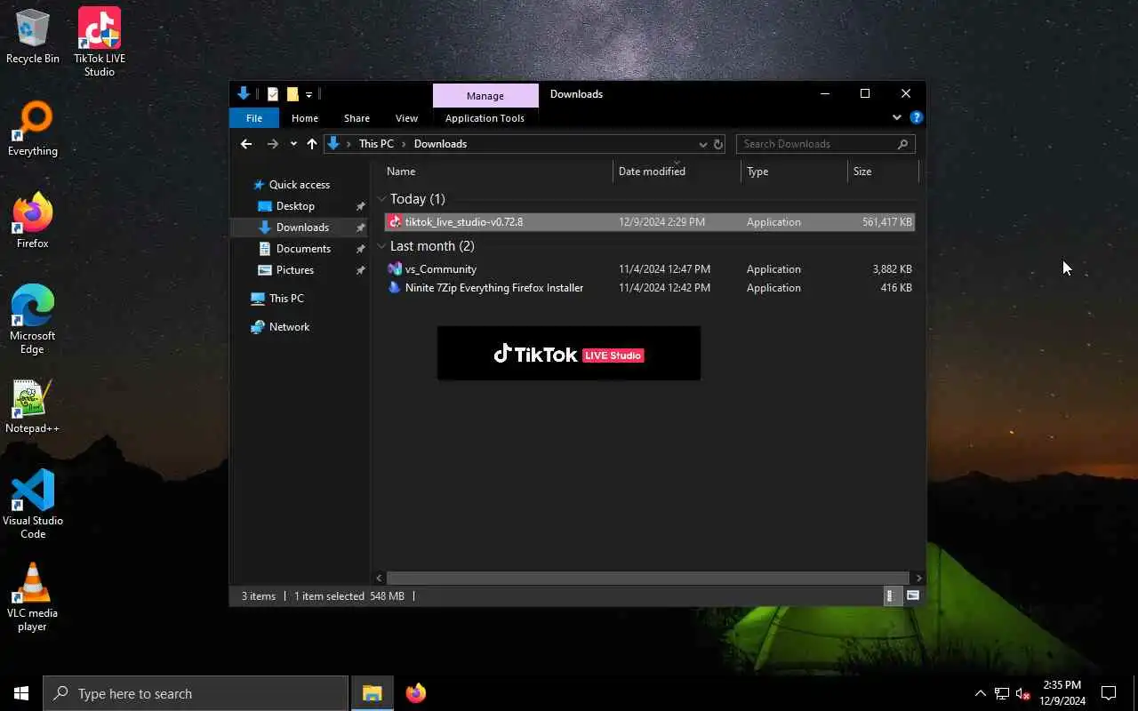Image resolution: width=1138 pixels, height=711 pixels.
Task: Select Network in the navigation pane
Action: 290,327
